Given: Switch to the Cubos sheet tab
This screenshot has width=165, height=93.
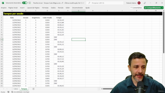Looking at the screenshot, I should (16, 89).
